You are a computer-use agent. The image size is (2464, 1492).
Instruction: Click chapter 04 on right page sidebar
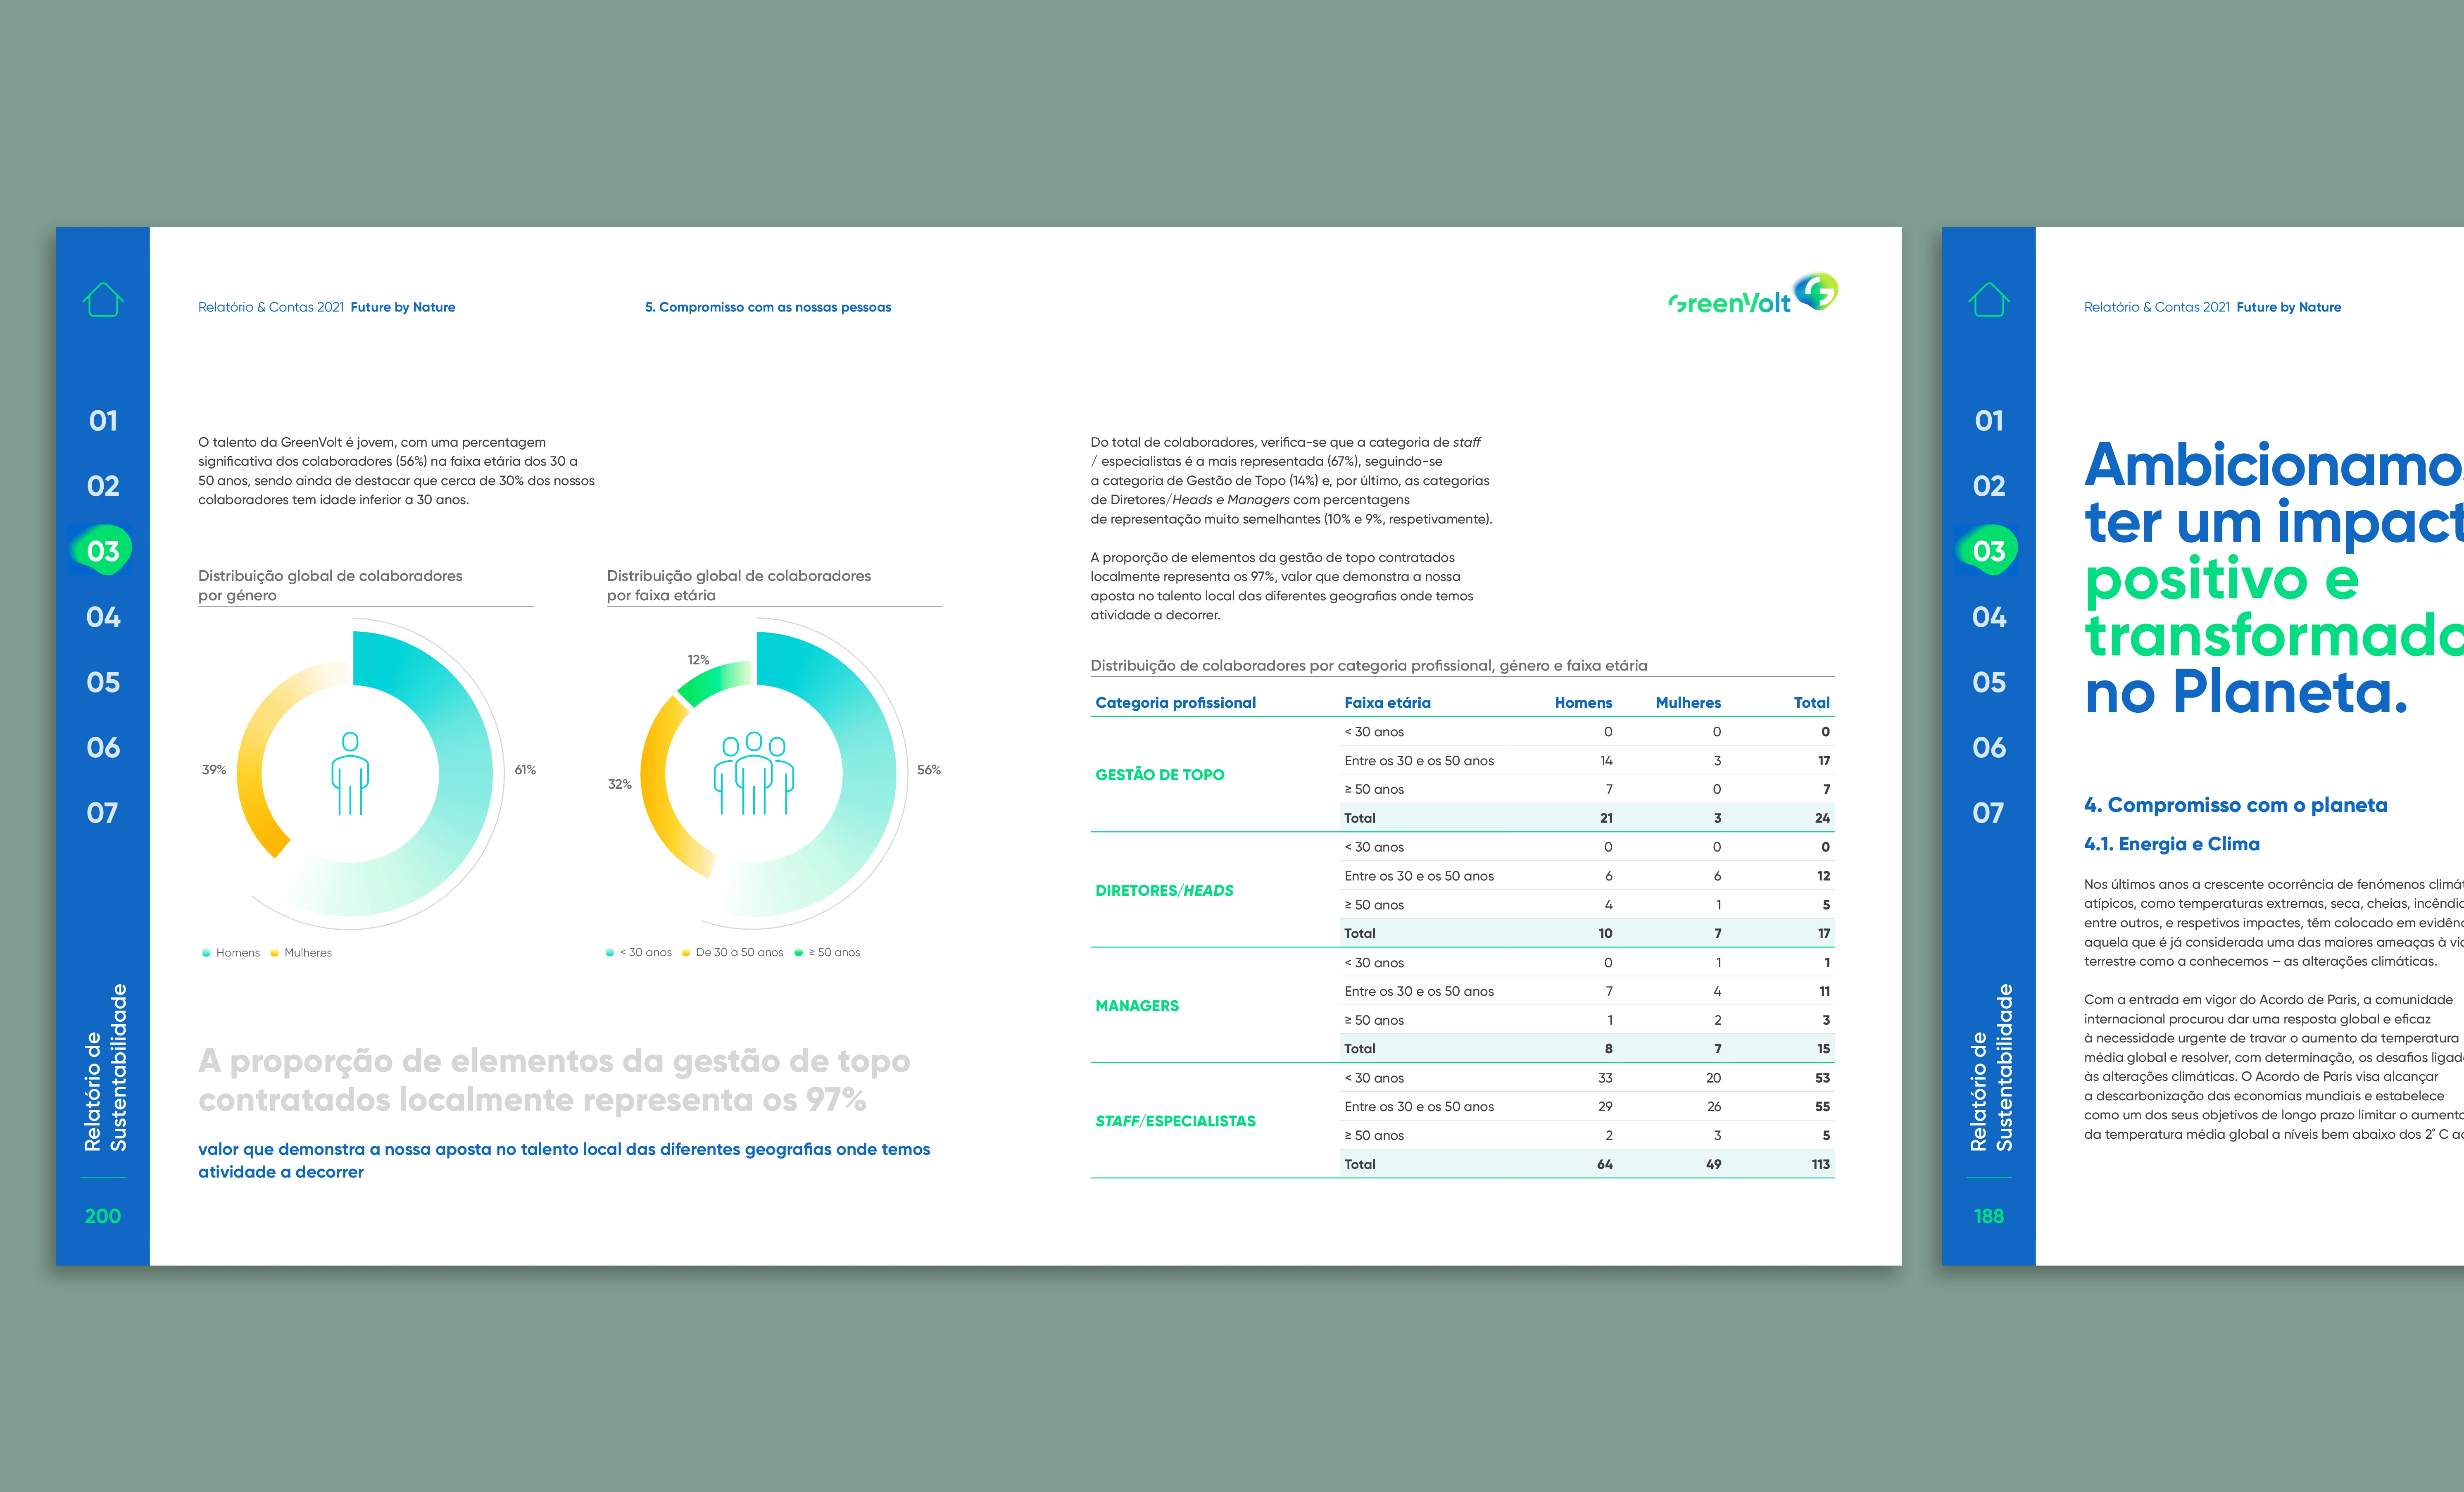(1988, 617)
